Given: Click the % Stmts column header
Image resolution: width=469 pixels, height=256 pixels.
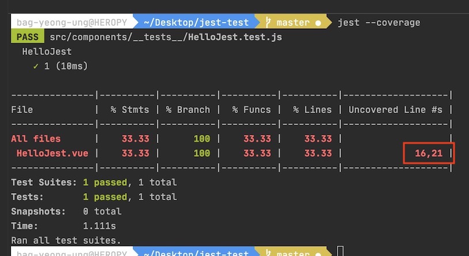Looking at the screenshot, I should (130, 110).
